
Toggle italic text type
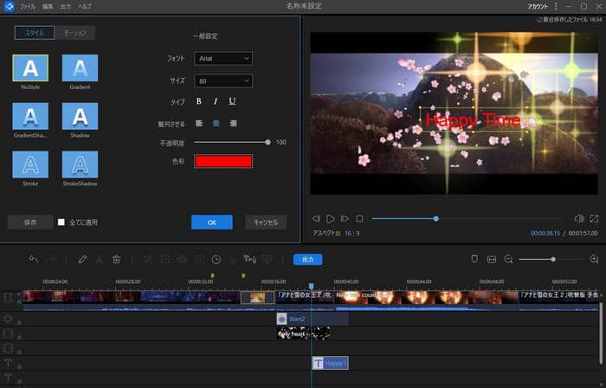[216, 101]
